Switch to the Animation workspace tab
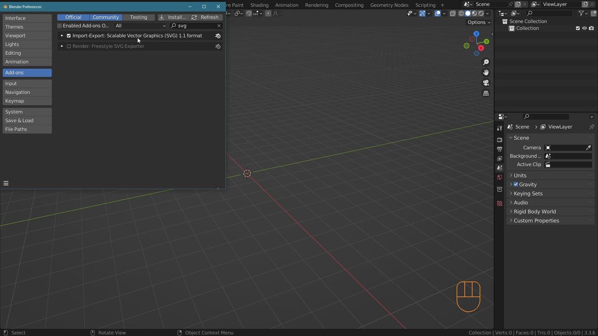This screenshot has height=336, width=598. [x=287, y=5]
